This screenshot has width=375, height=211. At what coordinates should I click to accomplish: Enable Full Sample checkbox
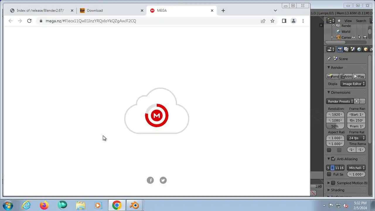(x=329, y=174)
